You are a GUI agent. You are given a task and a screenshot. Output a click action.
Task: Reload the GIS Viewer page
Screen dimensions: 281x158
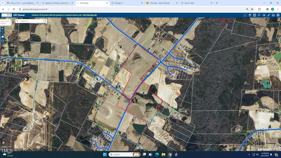point(13,9)
